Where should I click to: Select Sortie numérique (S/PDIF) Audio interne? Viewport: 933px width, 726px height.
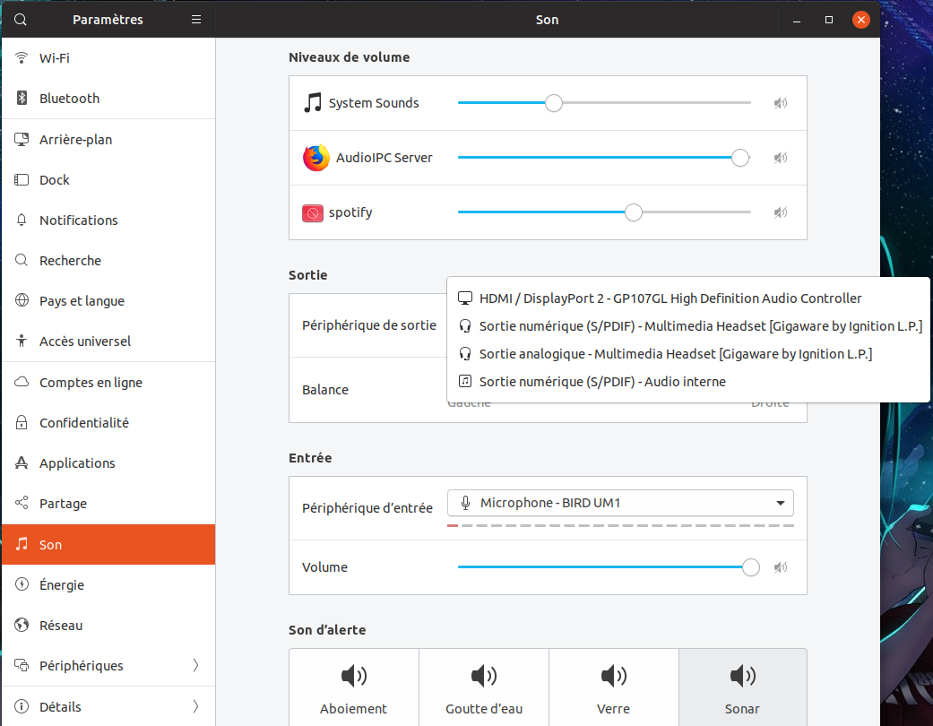601,382
